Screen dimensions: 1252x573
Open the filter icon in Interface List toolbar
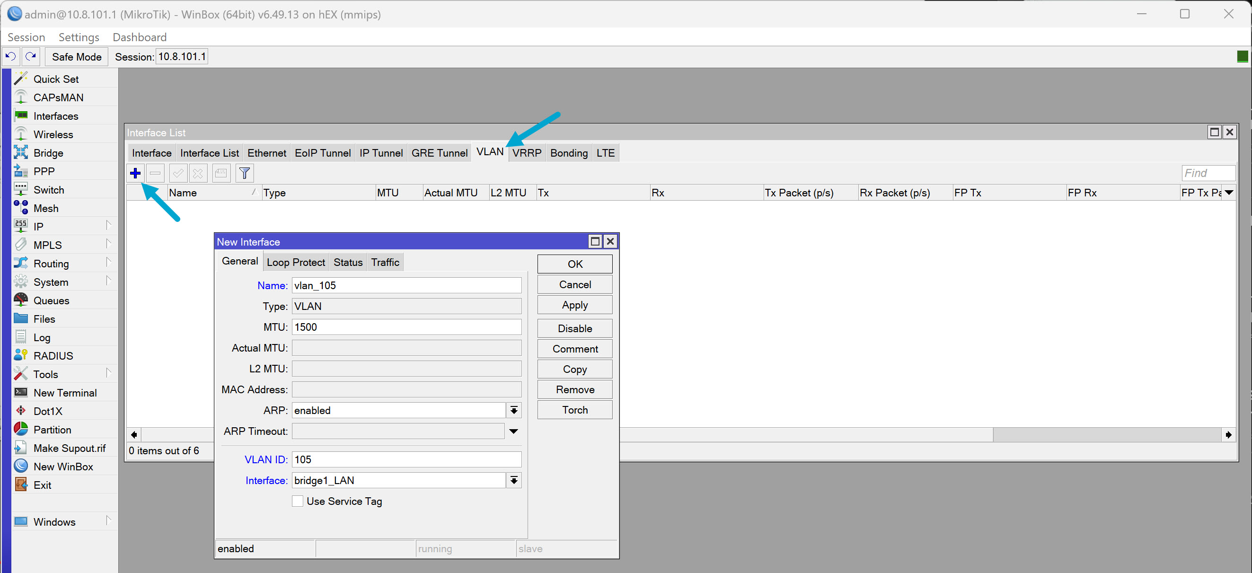245,173
